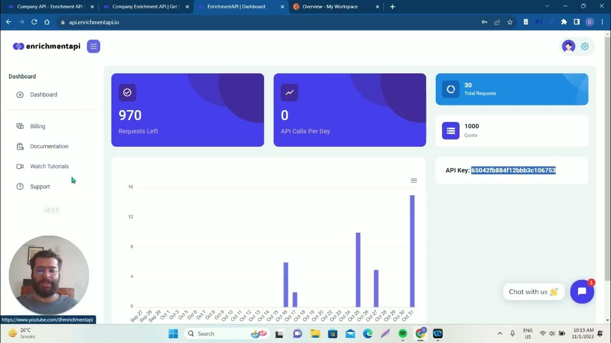Open the Chrome three-dot menu
This screenshot has height=343, width=611.
tap(602, 22)
